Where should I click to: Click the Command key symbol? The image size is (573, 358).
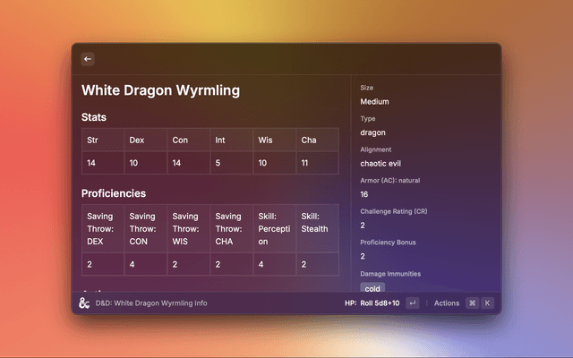(x=472, y=303)
